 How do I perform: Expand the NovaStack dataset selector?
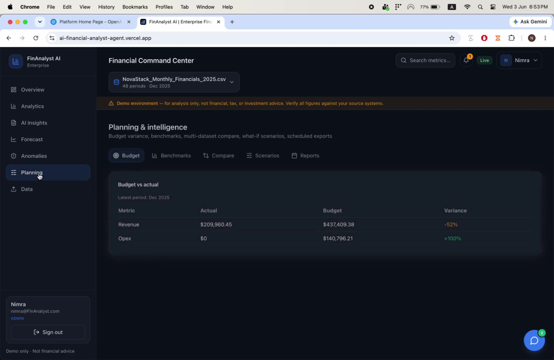pyautogui.click(x=174, y=82)
